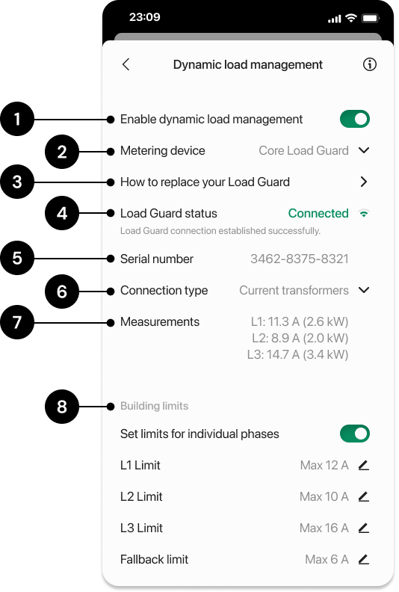Viewport: 399px width, 592px height.
Task: Toggle Set limits for individual phases
Action: (355, 434)
